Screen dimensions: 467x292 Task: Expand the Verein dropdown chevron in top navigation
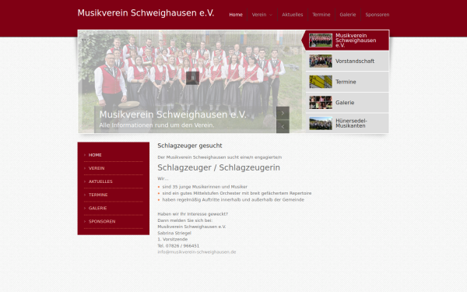click(271, 15)
